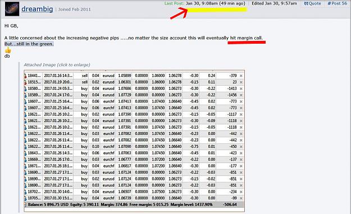
Task: Close the eurchf trade showing -423
Action: tap(241, 153)
